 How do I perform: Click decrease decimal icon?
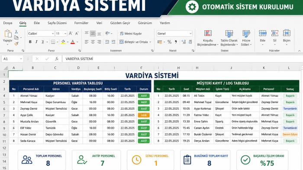point(190,42)
